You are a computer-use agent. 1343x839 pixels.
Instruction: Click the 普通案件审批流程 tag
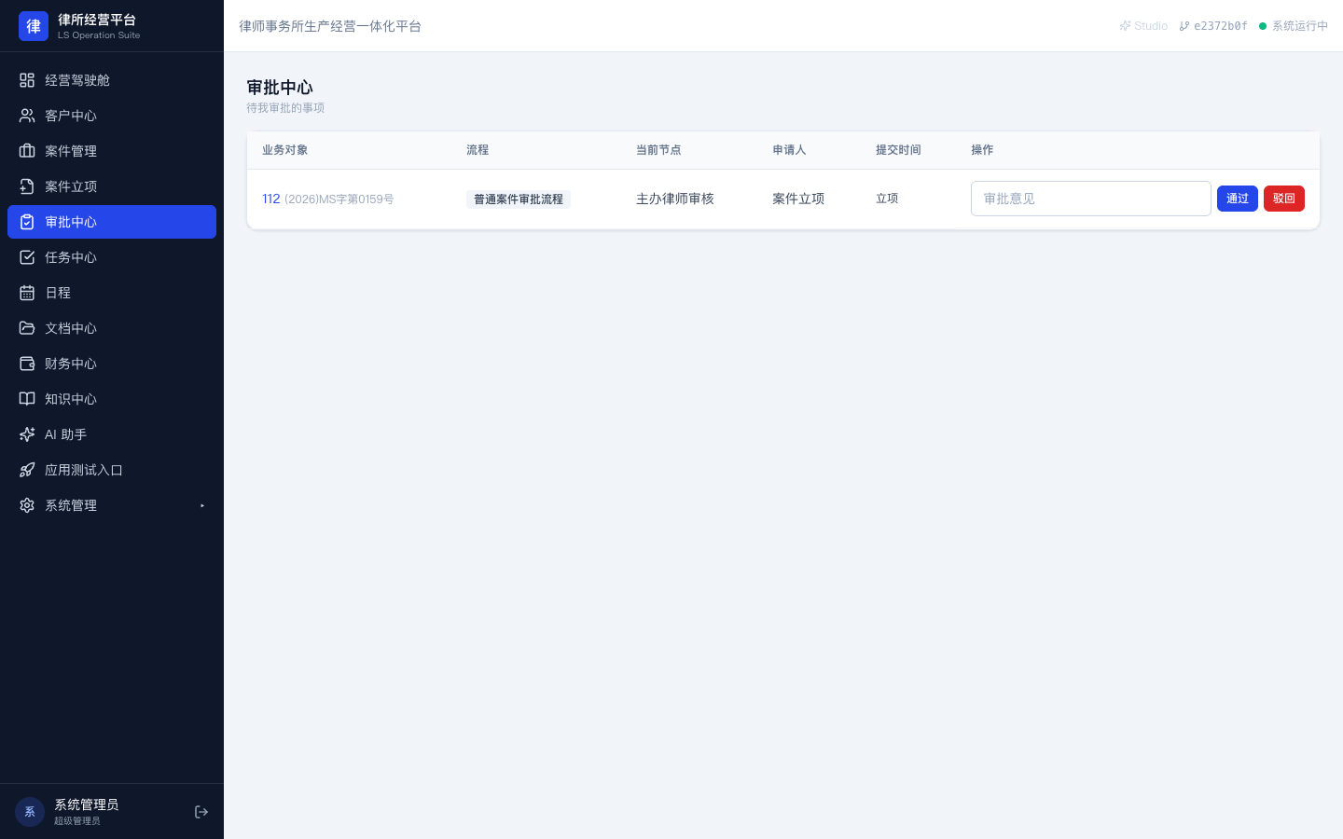pos(519,199)
